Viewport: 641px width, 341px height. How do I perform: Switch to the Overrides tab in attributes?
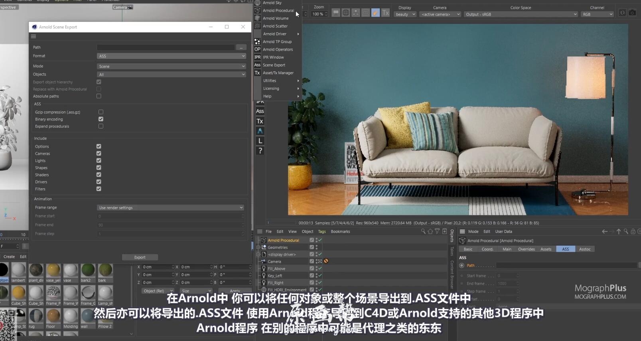(526, 249)
